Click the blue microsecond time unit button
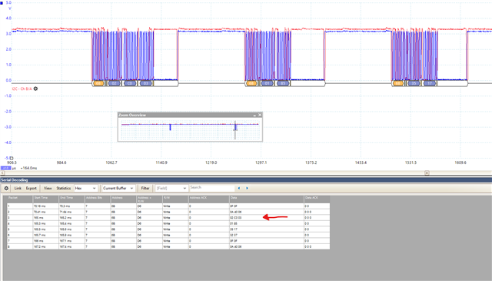The width and height of the screenshot is (492, 281). point(5,168)
